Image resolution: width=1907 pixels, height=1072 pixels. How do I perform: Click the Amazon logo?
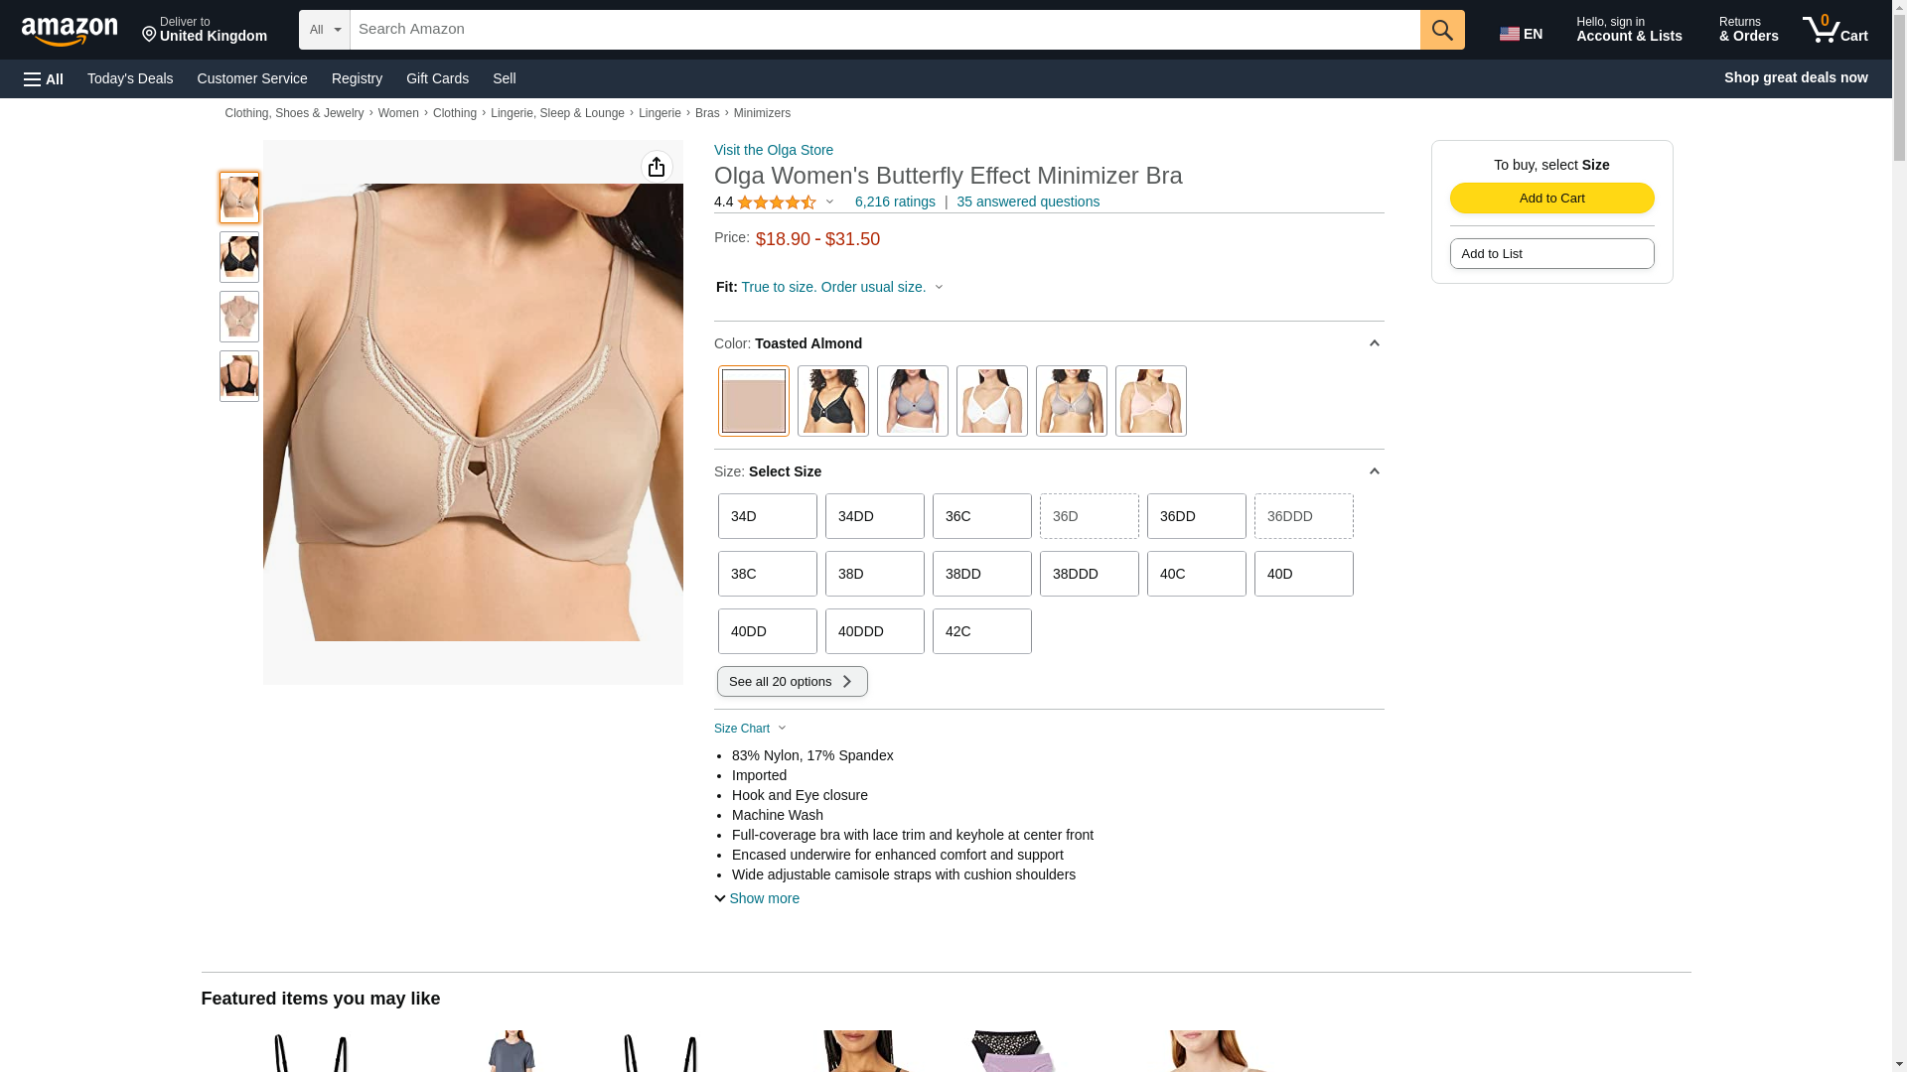pyautogui.click(x=70, y=31)
